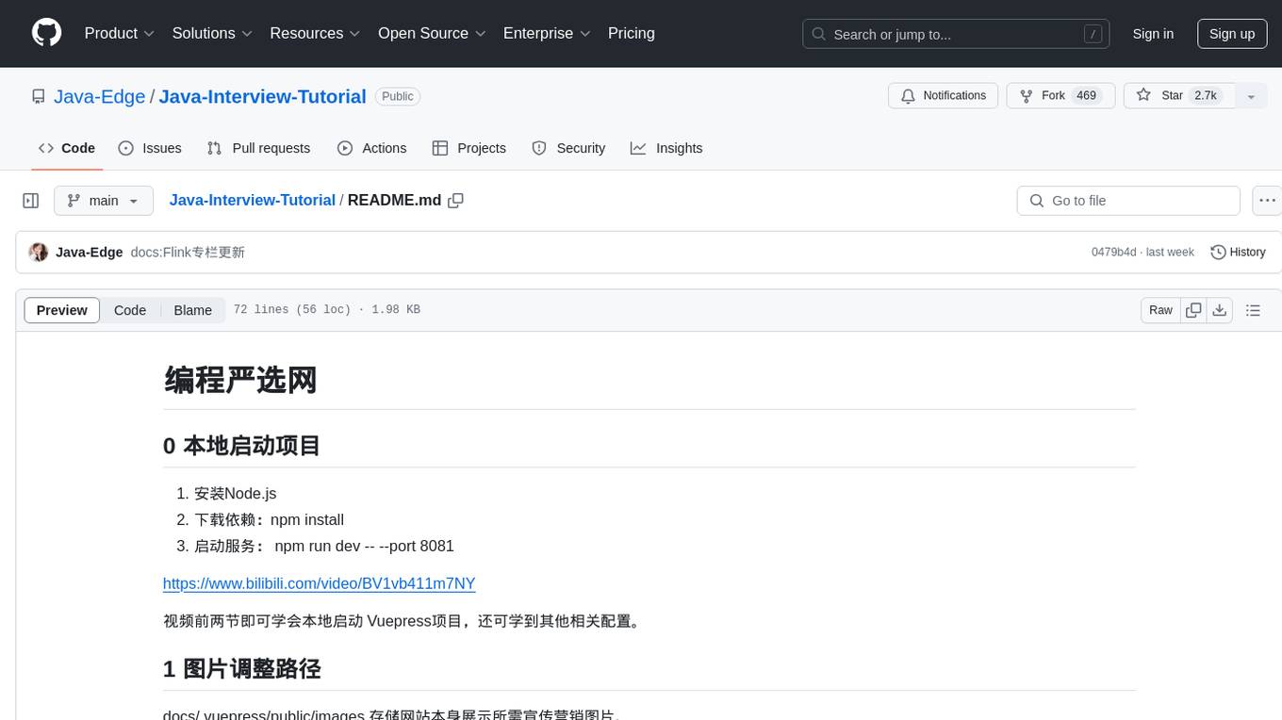Click the 编程严选网 heading
This screenshot has height=720, width=1282.
tap(240, 380)
